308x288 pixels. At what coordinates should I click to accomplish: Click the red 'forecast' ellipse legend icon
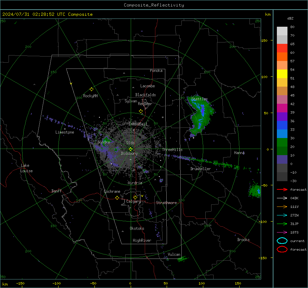[282, 249]
